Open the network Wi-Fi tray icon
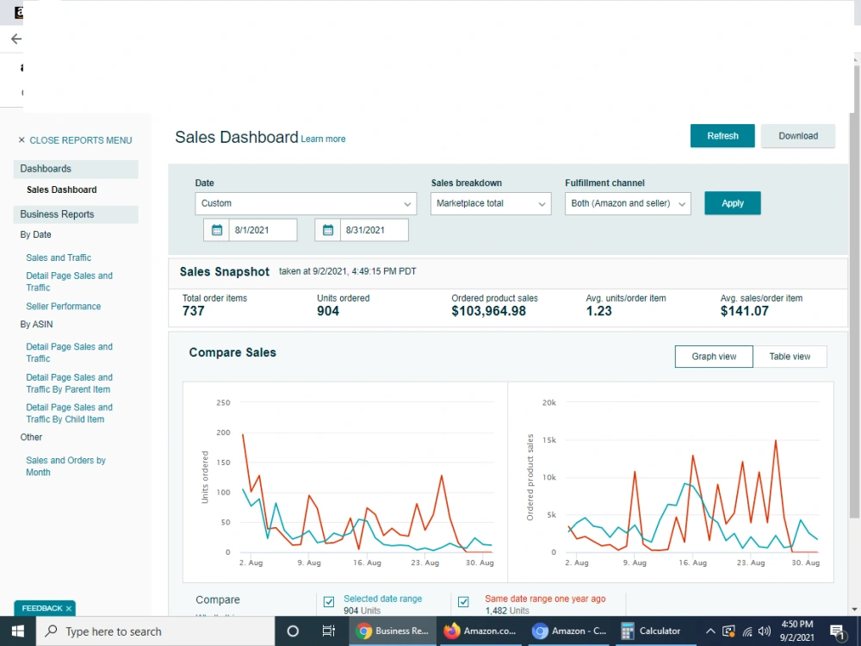The height and width of the screenshot is (646, 861). coord(747,631)
